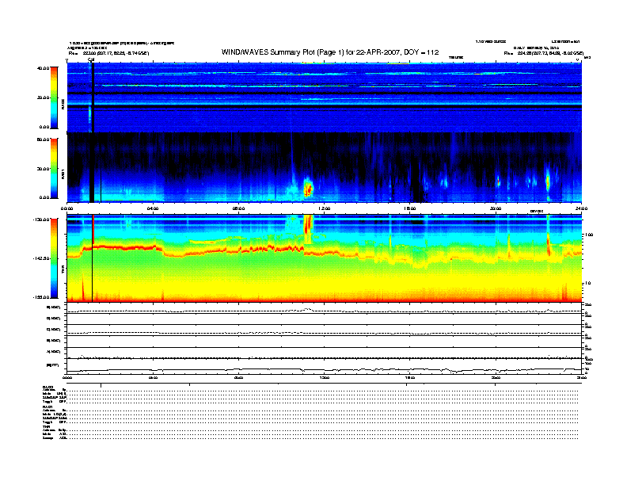Click the -130.00 TNR color bar label
This screenshot has height=485, width=627.
point(41,220)
